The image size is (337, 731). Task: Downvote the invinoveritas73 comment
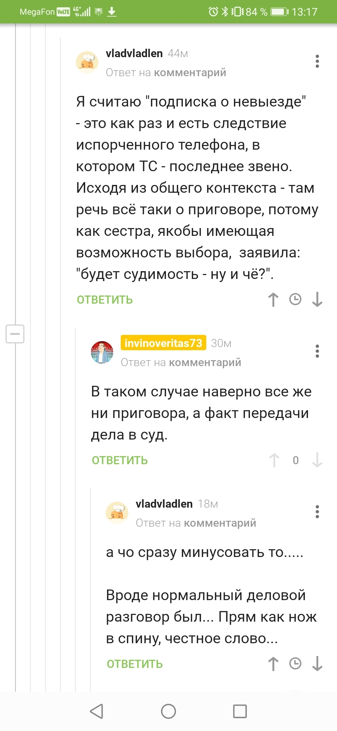(317, 460)
